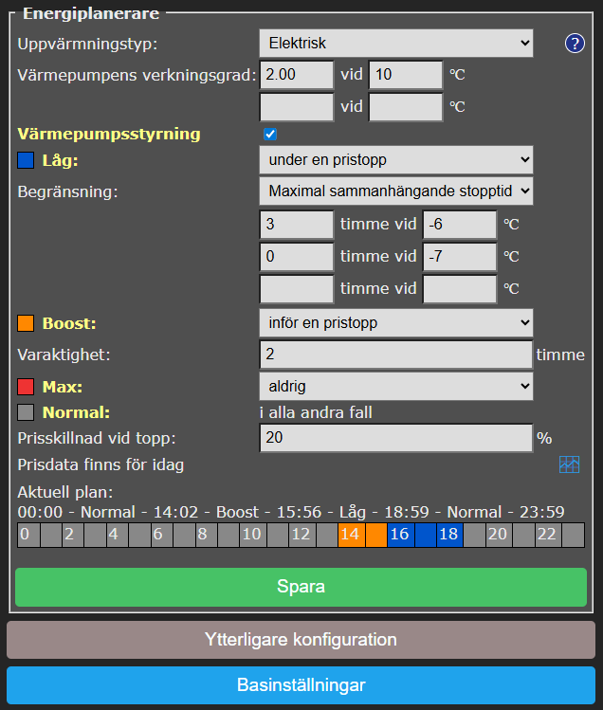Focus the Prisskillnad vid topp field
This screenshot has width=603, height=710.
(x=395, y=438)
